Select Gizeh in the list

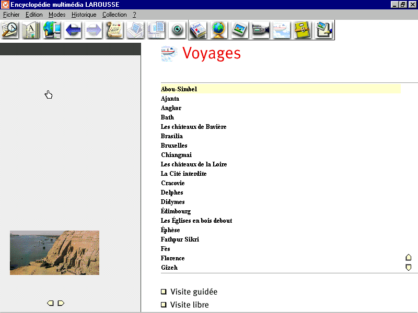pyautogui.click(x=169, y=268)
